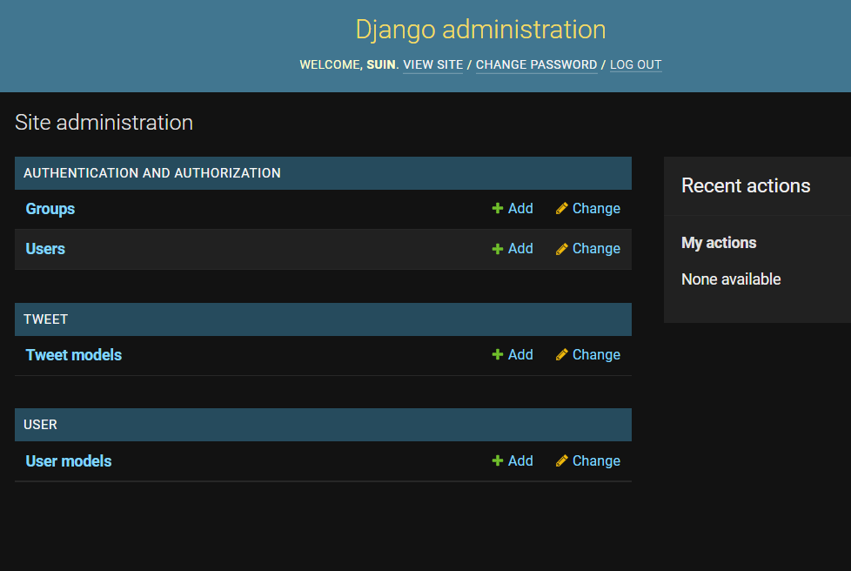Viewport: 851px width, 571px height.
Task: Select the SUIN username in header
Action: pyautogui.click(x=381, y=65)
